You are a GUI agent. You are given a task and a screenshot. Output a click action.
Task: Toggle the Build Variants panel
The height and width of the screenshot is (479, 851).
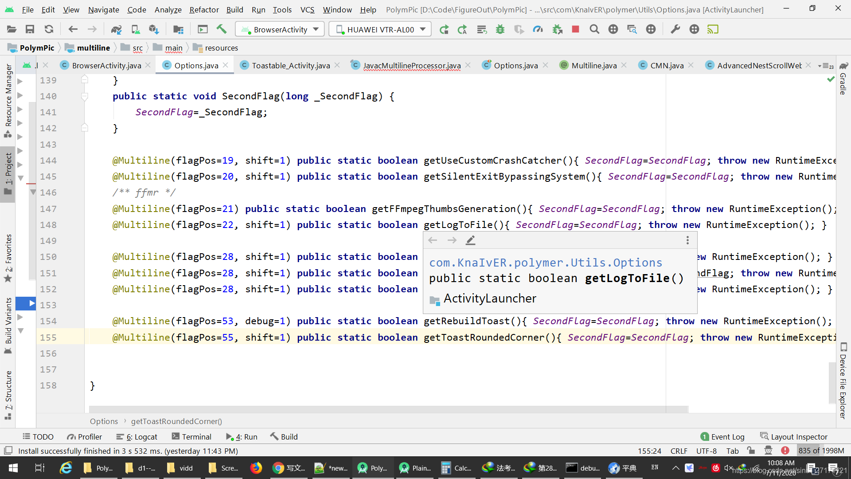[x=8, y=326]
